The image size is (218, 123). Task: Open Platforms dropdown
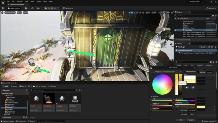click(67, 8)
